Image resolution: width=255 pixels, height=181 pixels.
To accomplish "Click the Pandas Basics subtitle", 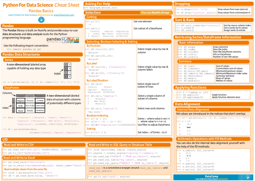I will tap(41, 11).
